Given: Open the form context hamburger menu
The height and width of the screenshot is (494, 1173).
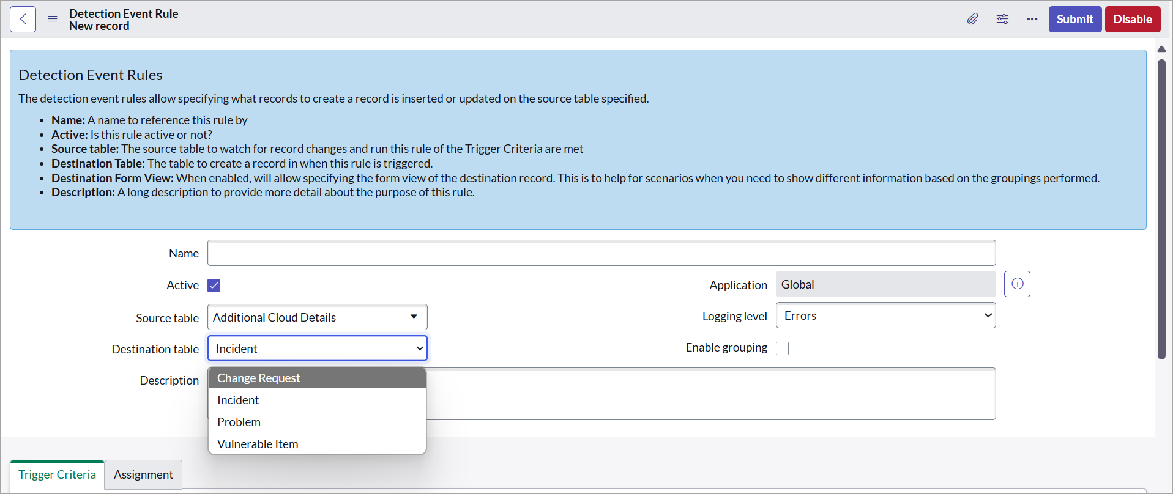Looking at the screenshot, I should point(53,19).
